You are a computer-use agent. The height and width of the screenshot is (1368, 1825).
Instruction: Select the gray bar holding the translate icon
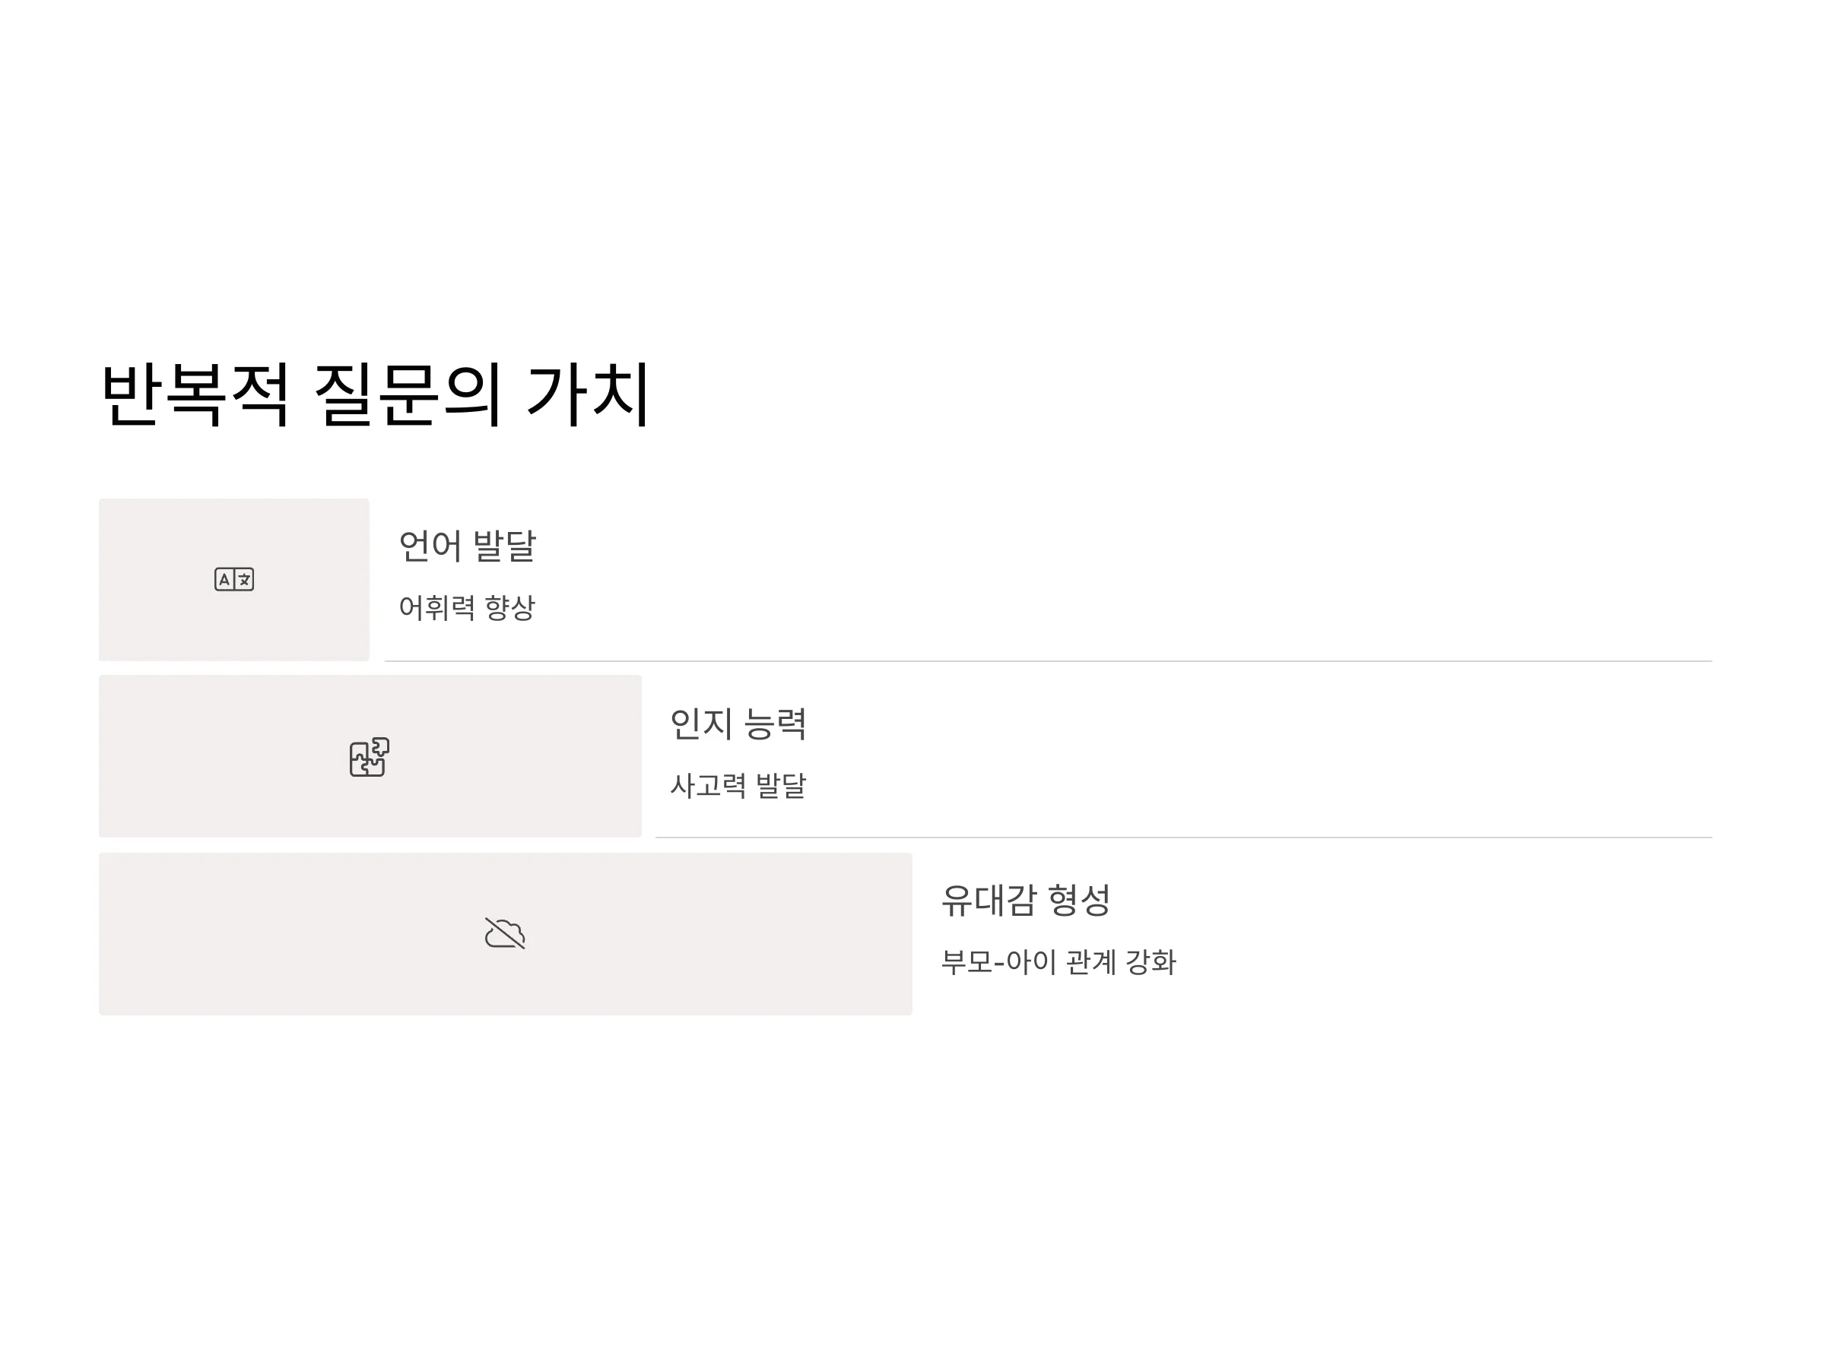click(234, 579)
